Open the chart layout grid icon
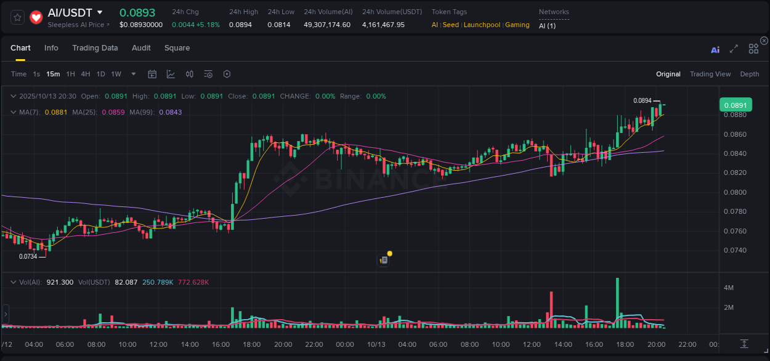Screen dimensions: 770x361 pyautogui.click(x=753, y=49)
